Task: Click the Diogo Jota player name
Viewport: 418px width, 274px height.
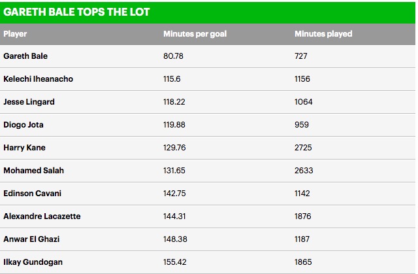Action: tap(24, 125)
